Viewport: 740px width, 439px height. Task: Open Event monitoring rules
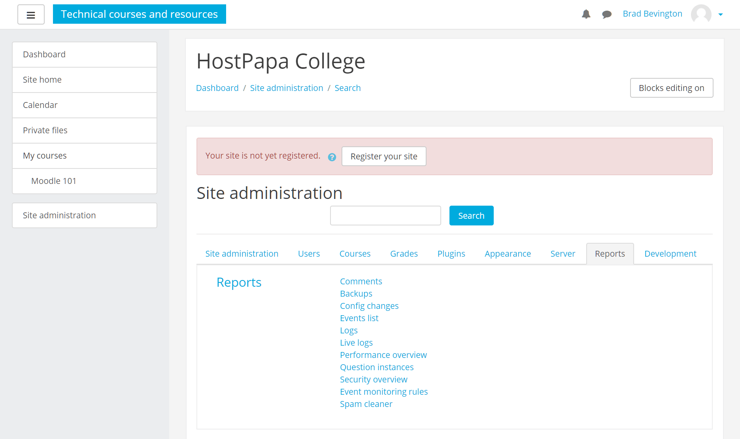coord(384,392)
